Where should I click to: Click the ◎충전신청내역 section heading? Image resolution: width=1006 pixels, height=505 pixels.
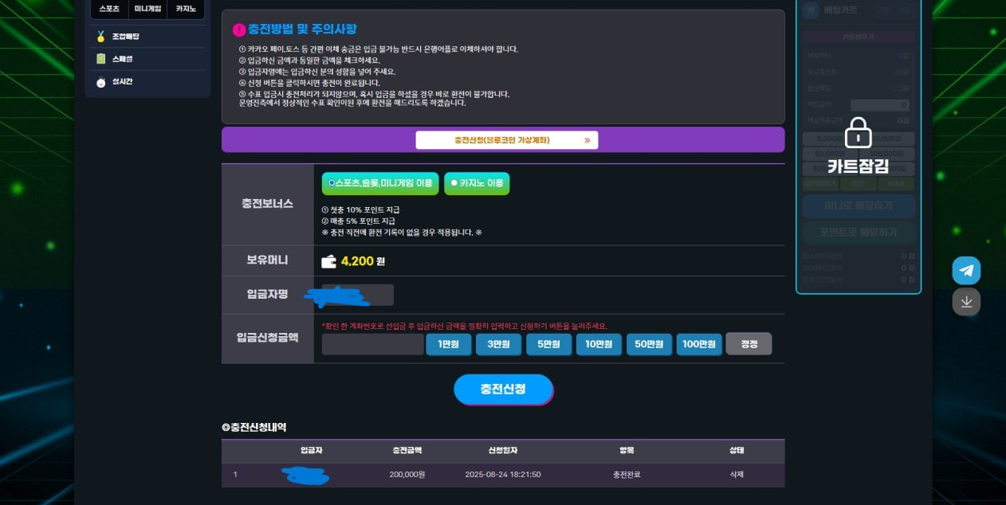click(253, 428)
